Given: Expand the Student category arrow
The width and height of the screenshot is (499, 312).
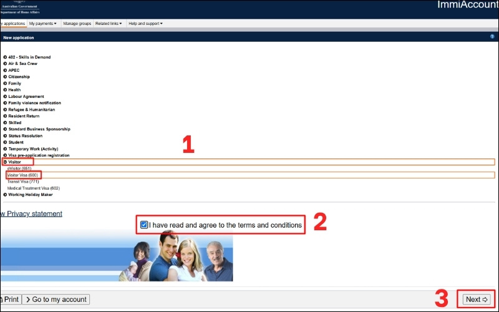Looking at the screenshot, I should point(5,142).
